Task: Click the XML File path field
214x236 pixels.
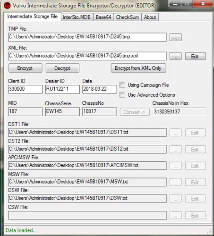Action: click(x=87, y=56)
